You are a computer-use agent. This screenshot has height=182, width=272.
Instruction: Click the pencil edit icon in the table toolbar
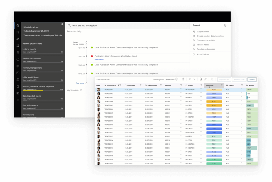point(206,79)
